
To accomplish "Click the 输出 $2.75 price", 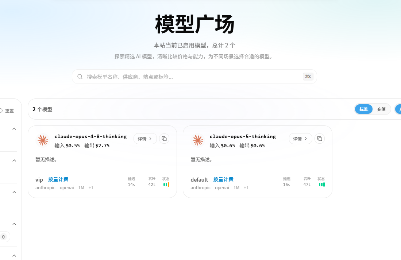I will click(97, 145).
